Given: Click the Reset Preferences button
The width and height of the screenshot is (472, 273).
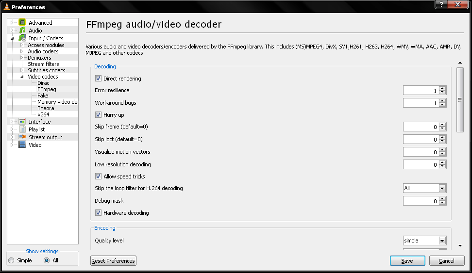Looking at the screenshot, I should [x=113, y=261].
